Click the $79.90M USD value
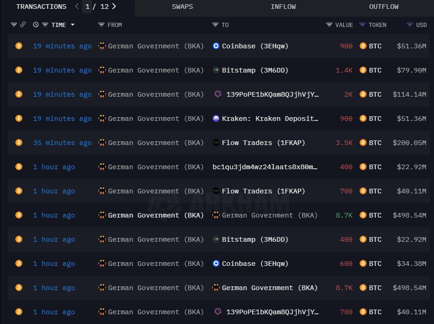The image size is (434, 324). pyautogui.click(x=412, y=70)
